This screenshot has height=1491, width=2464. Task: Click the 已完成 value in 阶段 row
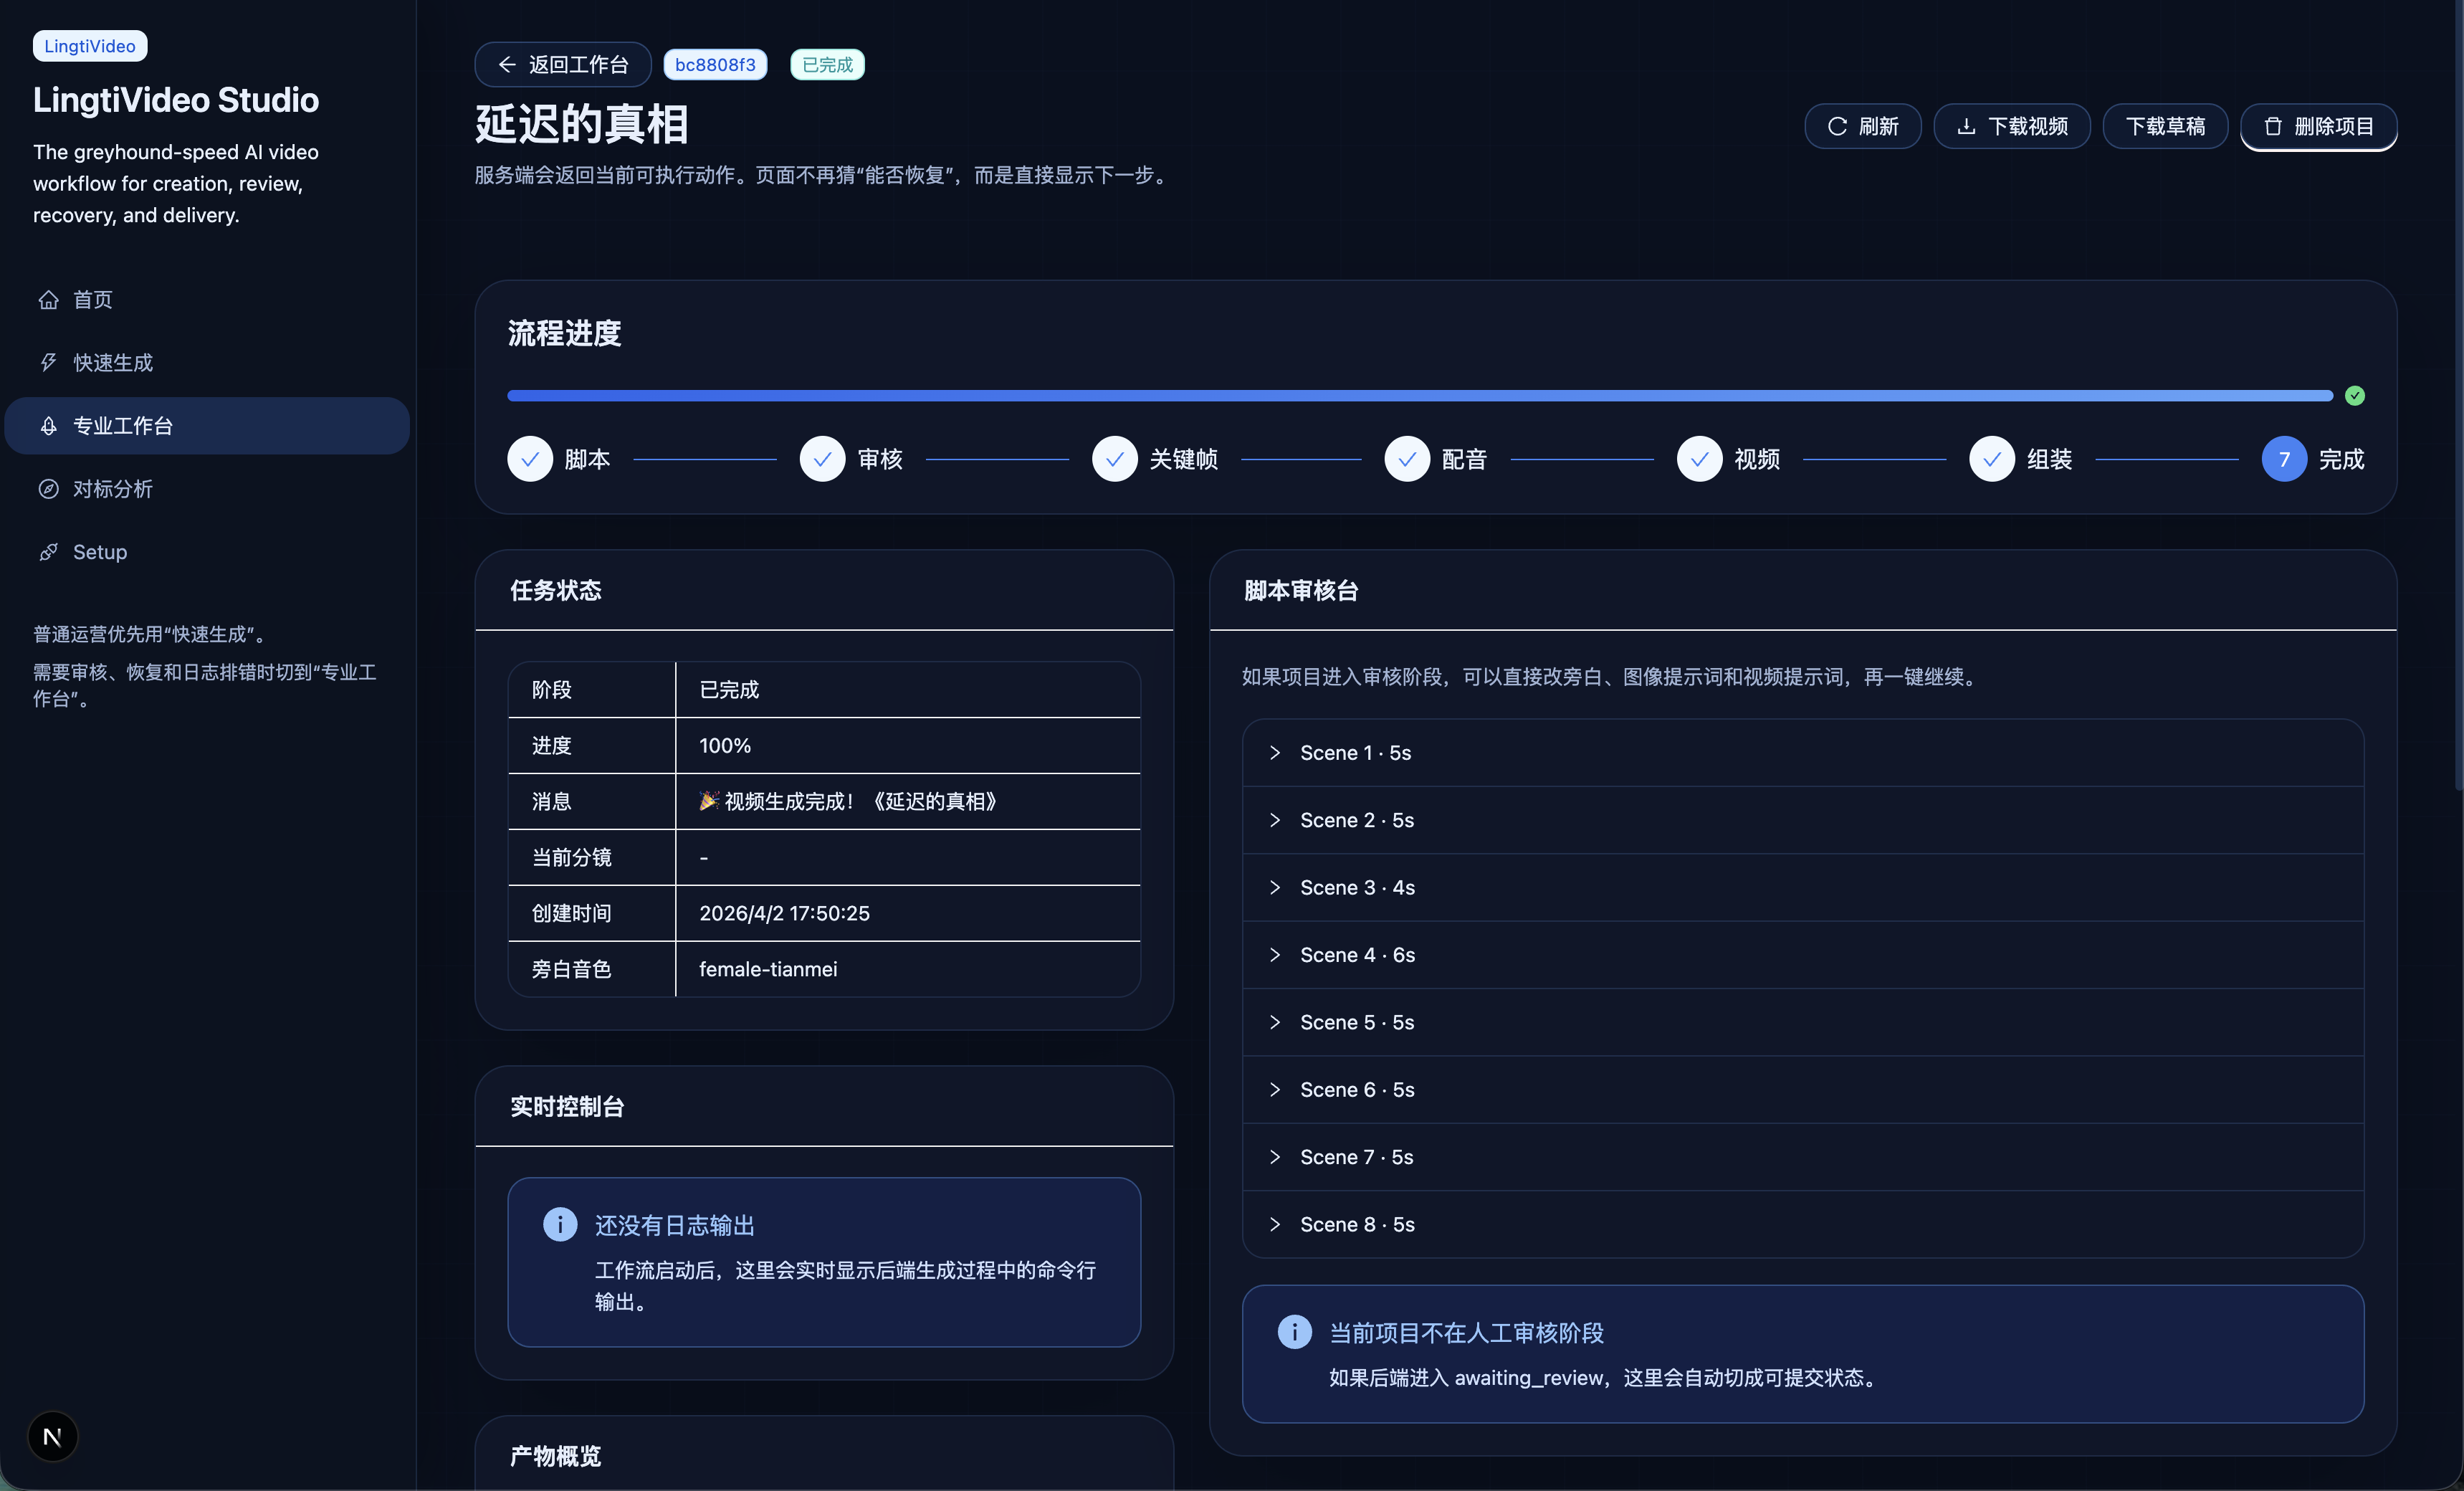pyautogui.click(x=729, y=690)
